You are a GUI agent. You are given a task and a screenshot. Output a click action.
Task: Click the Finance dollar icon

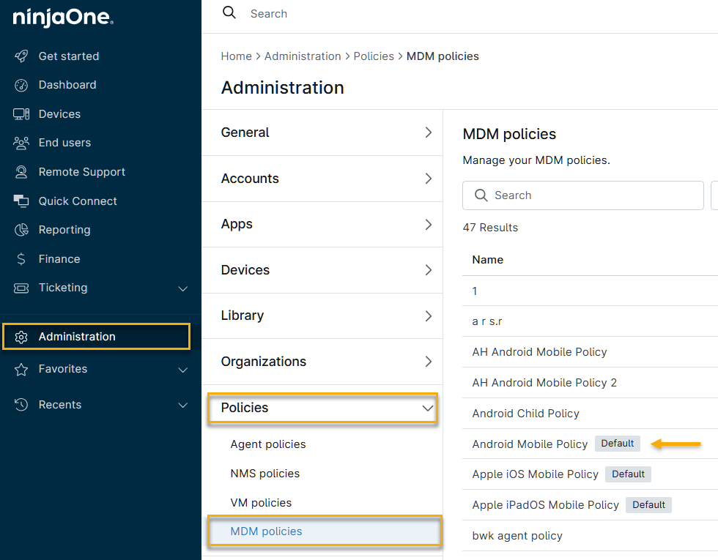click(21, 259)
